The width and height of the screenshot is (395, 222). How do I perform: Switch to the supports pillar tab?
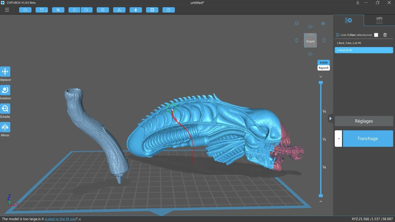[379, 20]
